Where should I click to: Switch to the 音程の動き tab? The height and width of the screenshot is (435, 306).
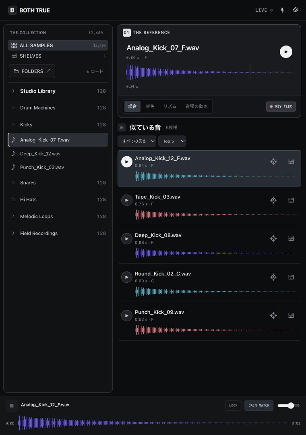click(196, 106)
